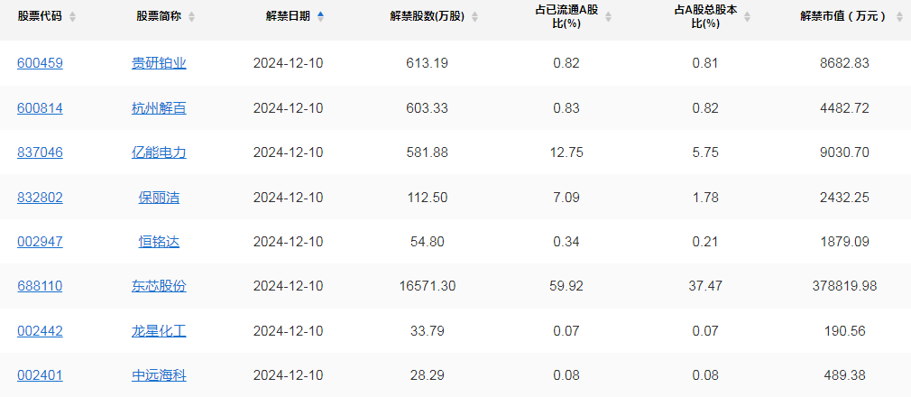Select market value 2432.25
Image resolution: width=911 pixels, height=397 pixels.
point(844,198)
